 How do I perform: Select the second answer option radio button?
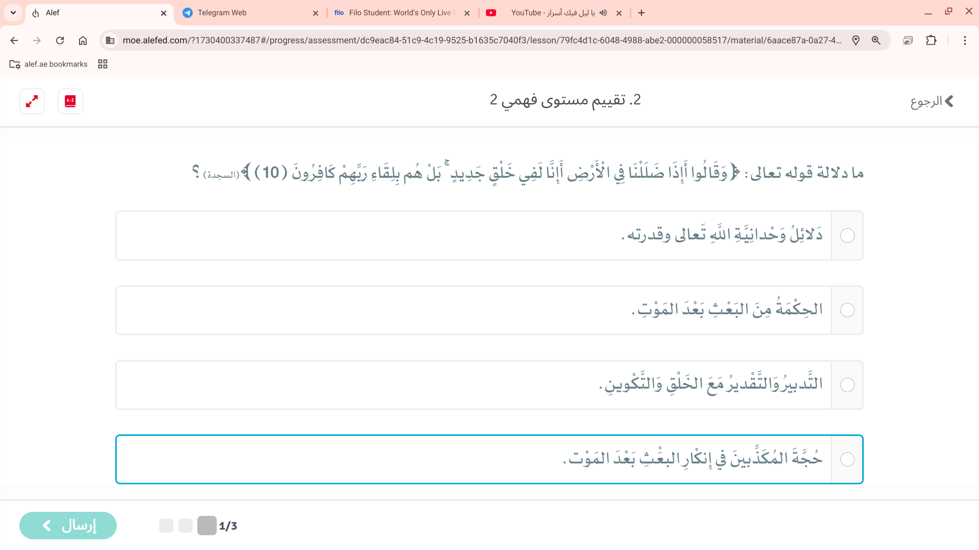click(x=847, y=310)
